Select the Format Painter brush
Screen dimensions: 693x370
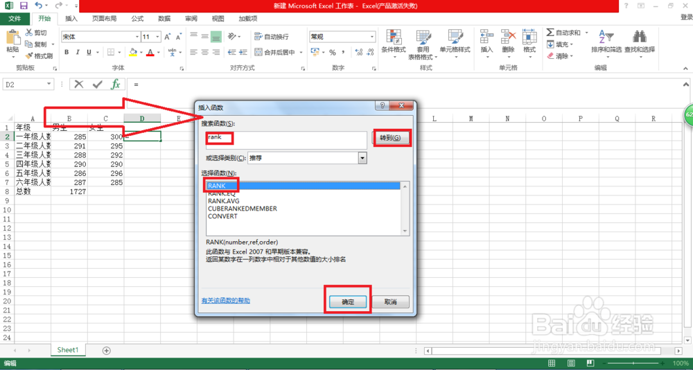[29, 56]
